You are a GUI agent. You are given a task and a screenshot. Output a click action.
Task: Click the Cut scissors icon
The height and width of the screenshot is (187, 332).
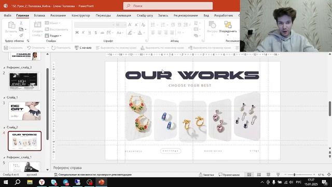[21, 23]
